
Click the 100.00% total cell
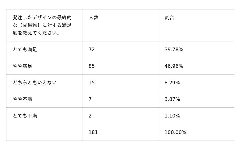[x=175, y=133]
